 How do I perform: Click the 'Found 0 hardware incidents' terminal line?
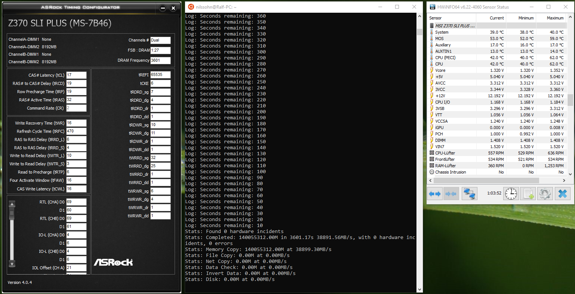tap(234, 232)
